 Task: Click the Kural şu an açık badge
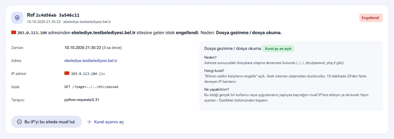[278, 49]
